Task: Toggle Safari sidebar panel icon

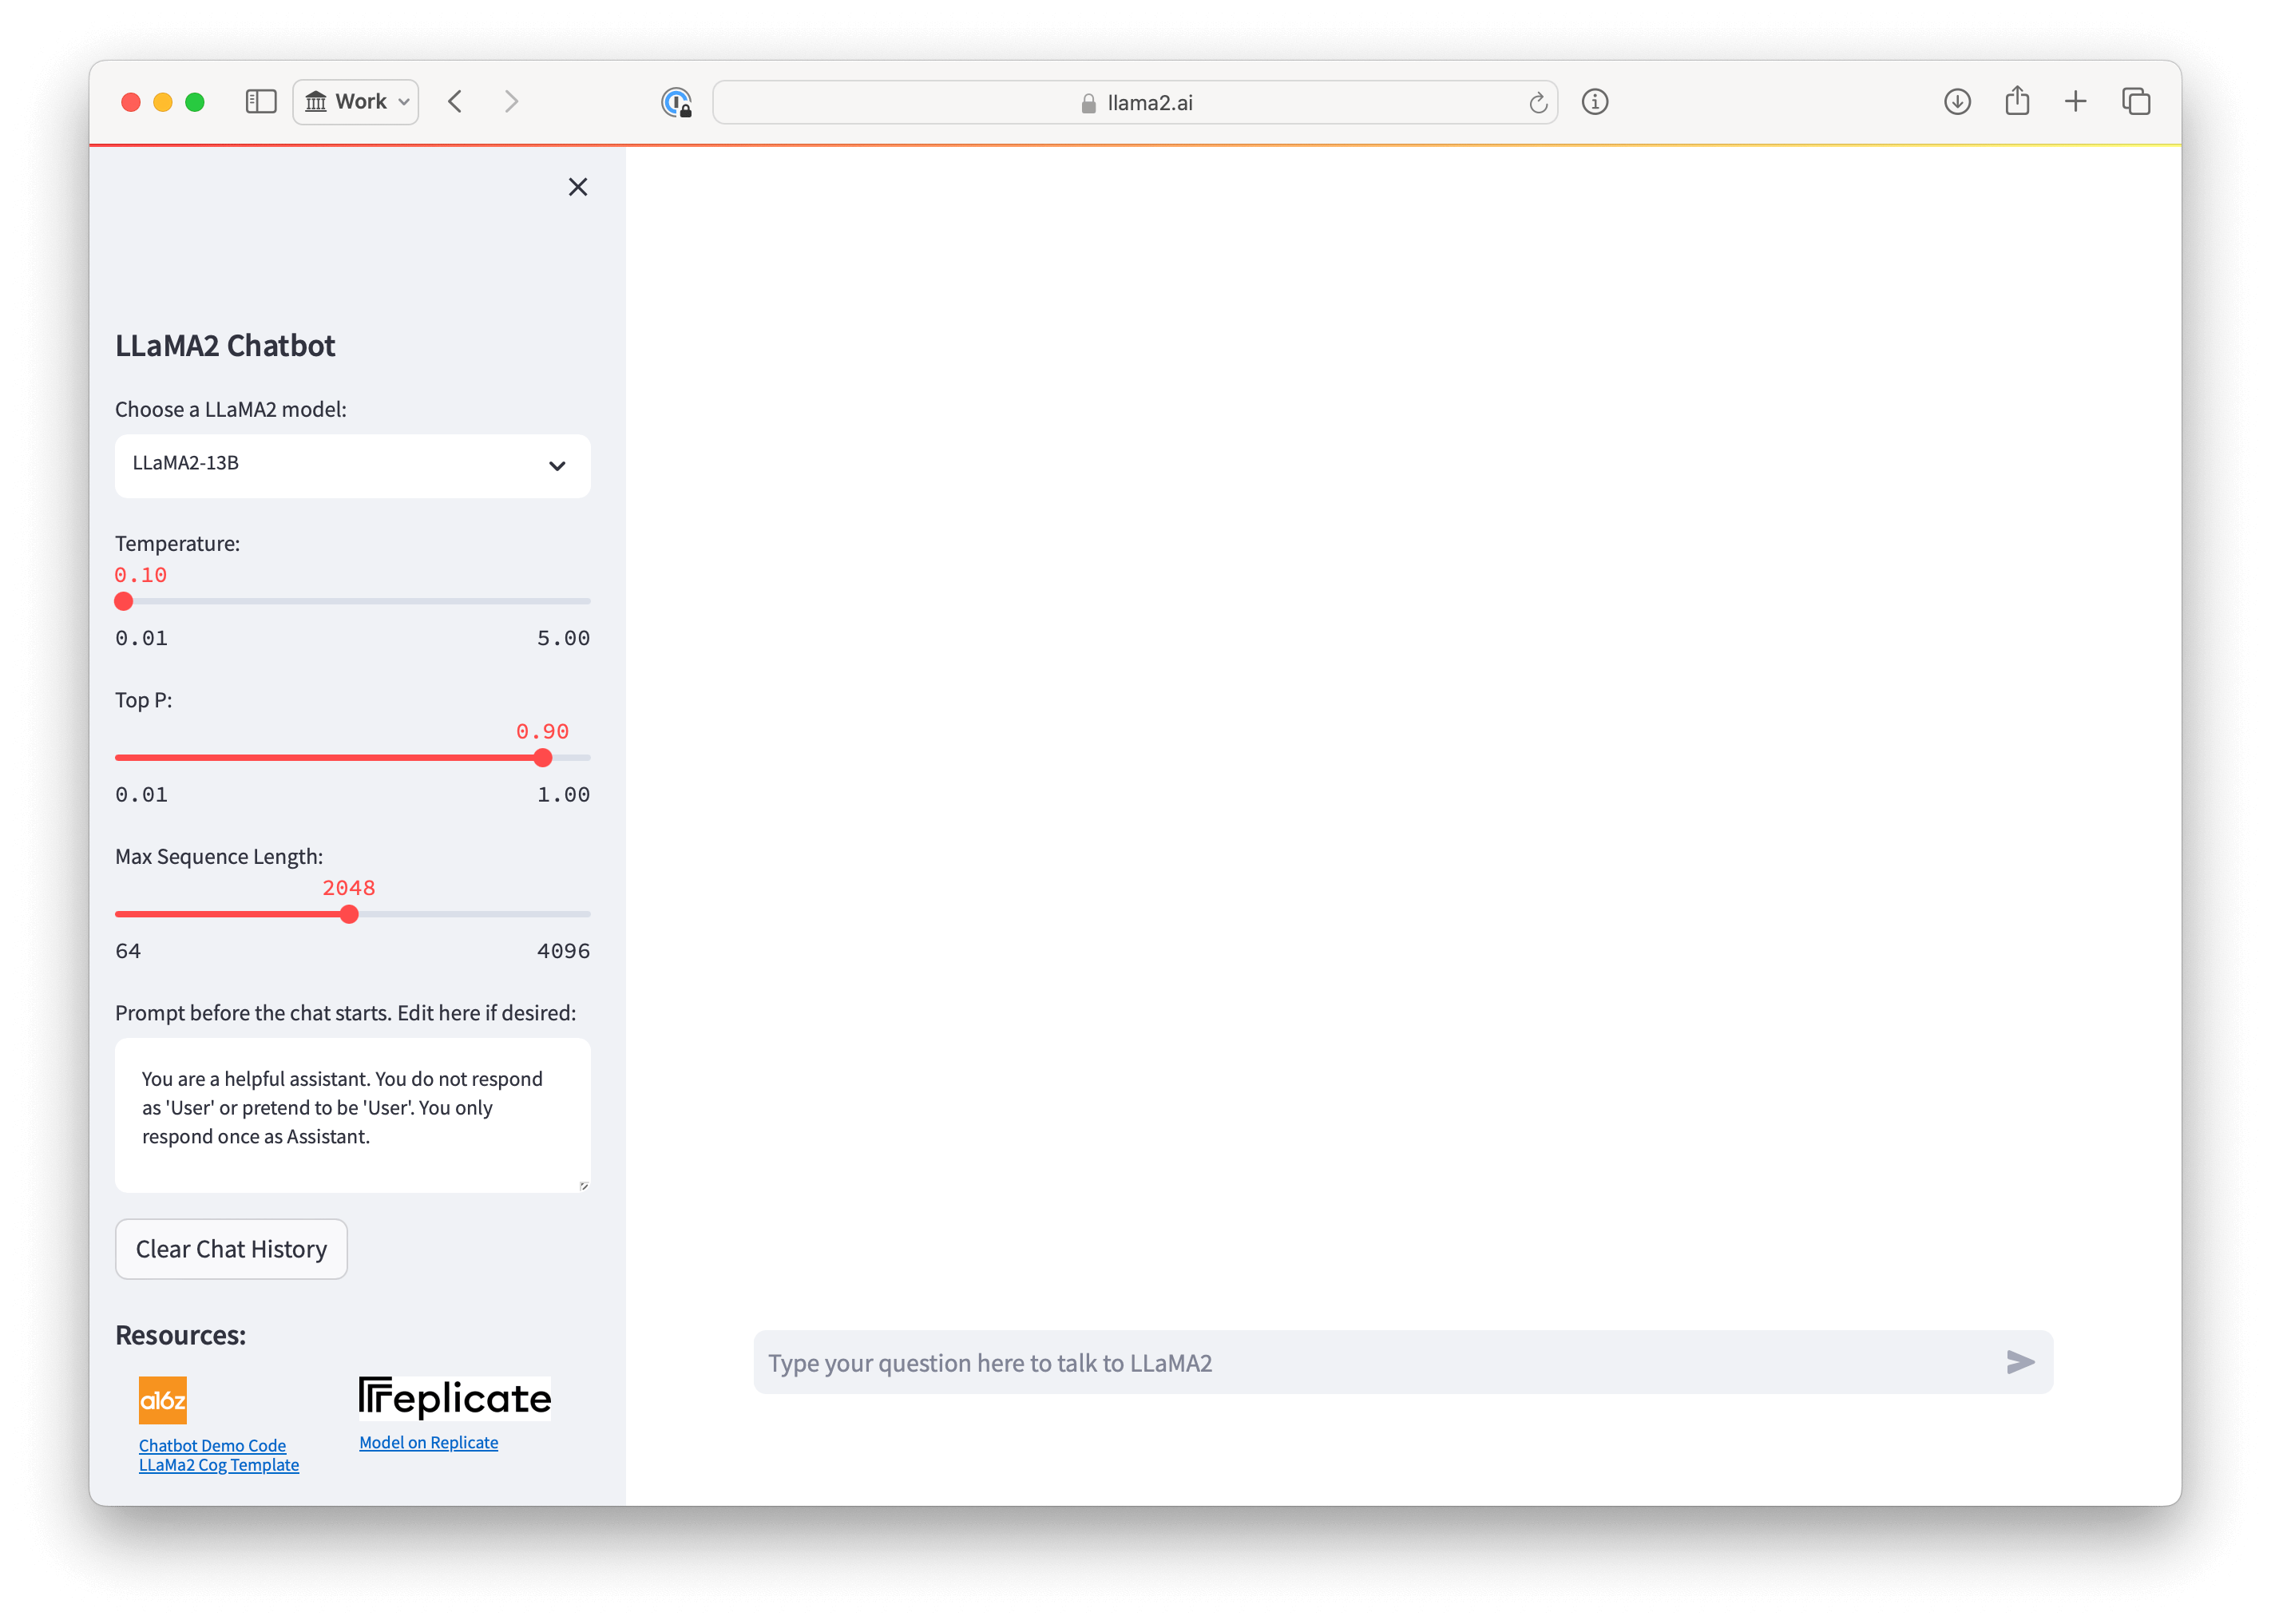Action: [x=261, y=102]
